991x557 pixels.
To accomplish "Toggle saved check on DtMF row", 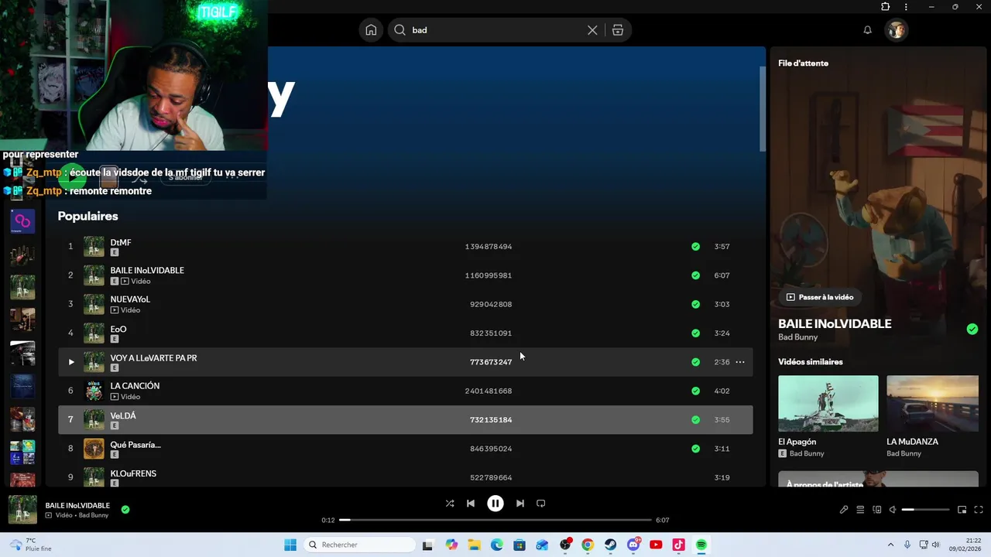I will [x=695, y=247].
